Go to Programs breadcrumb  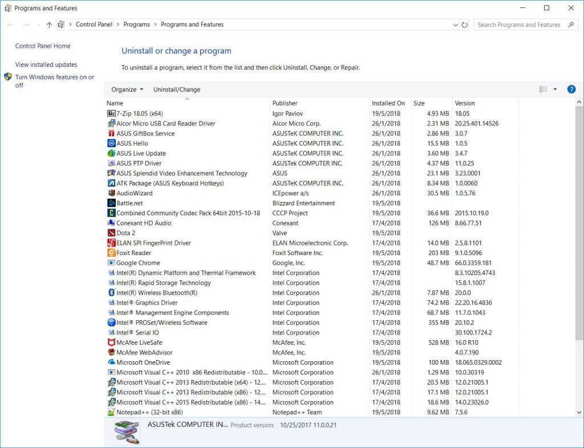[x=137, y=25]
